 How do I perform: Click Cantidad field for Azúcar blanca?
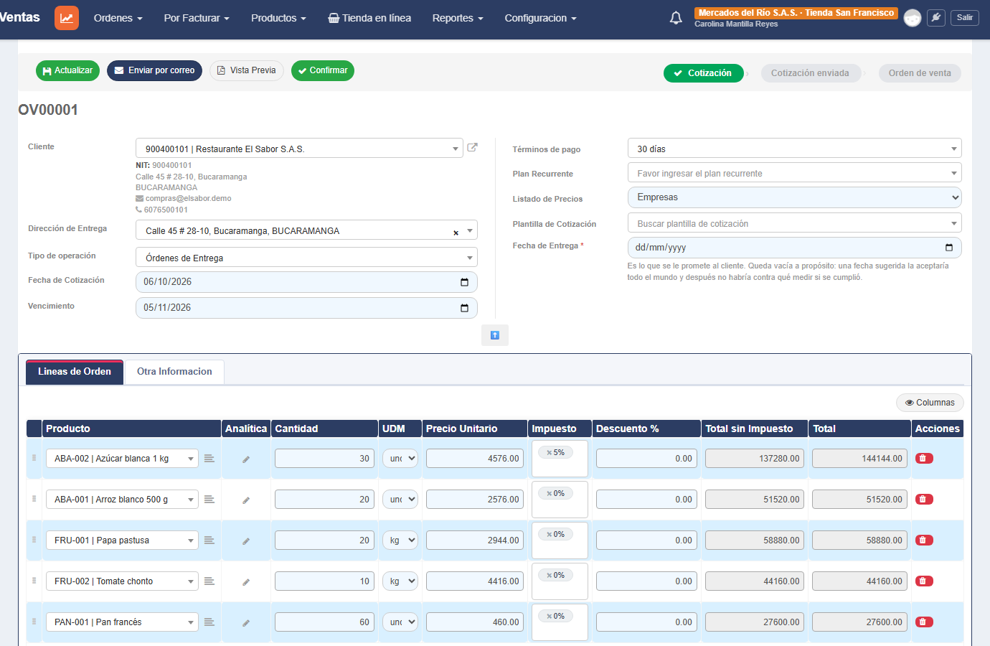click(x=324, y=459)
